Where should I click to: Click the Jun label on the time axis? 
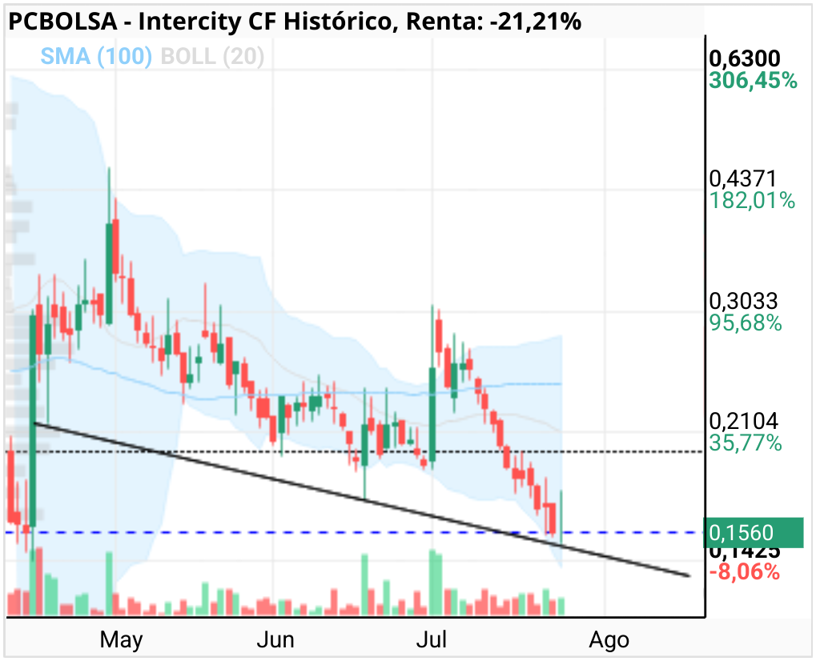tap(275, 639)
